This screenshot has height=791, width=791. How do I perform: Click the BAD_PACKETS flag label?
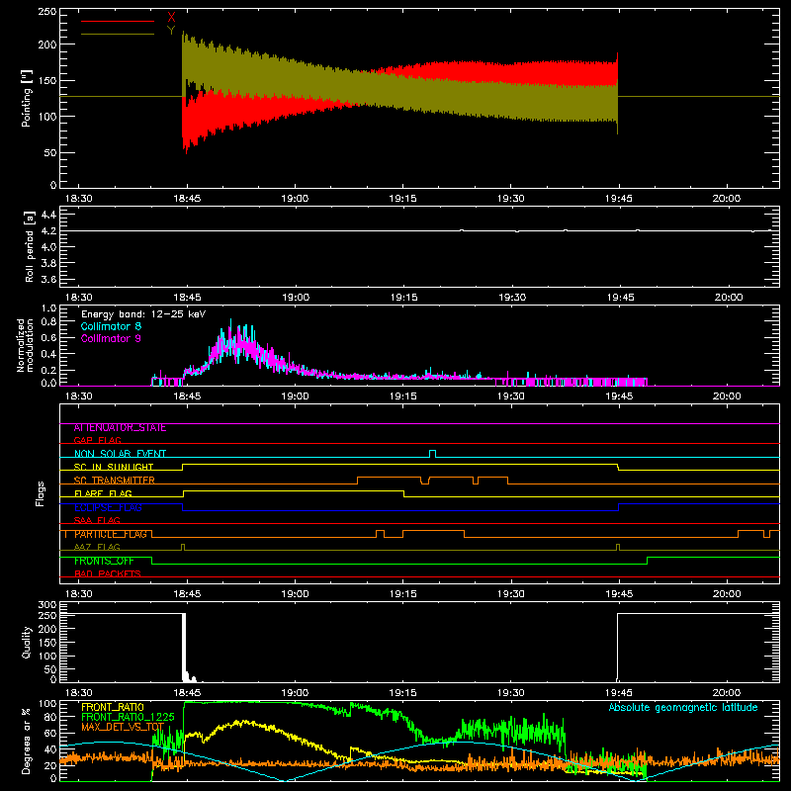[108, 573]
